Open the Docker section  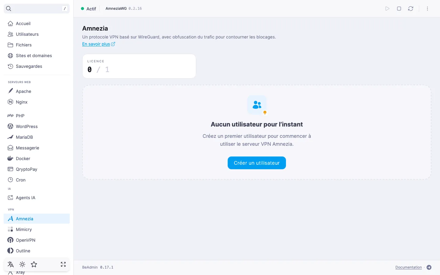[x=37, y=159]
